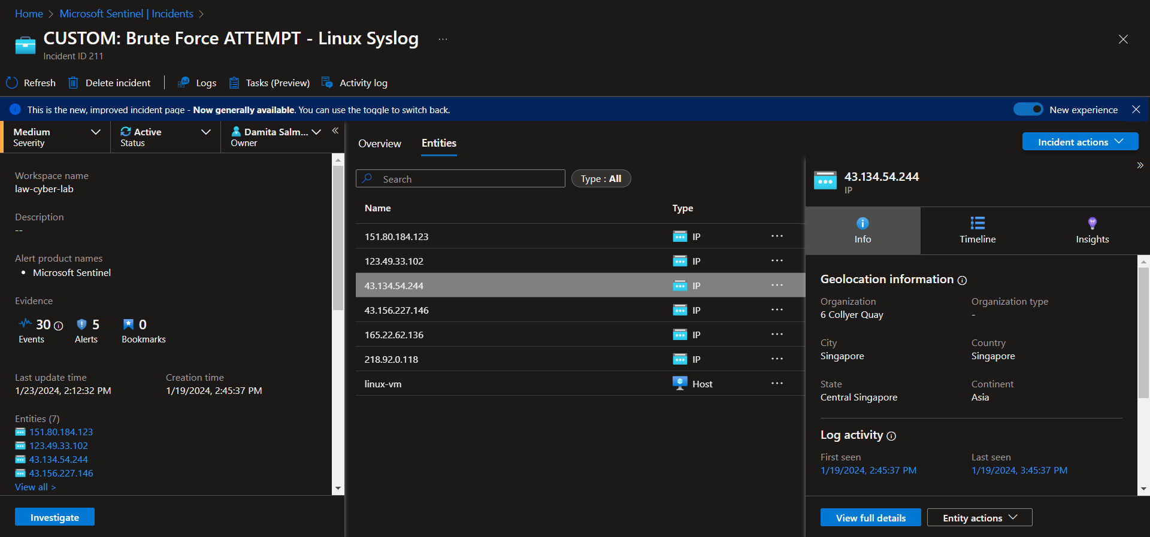Click the IP entity icon in side panel header
Image resolution: width=1150 pixels, height=537 pixels.
pyautogui.click(x=825, y=180)
